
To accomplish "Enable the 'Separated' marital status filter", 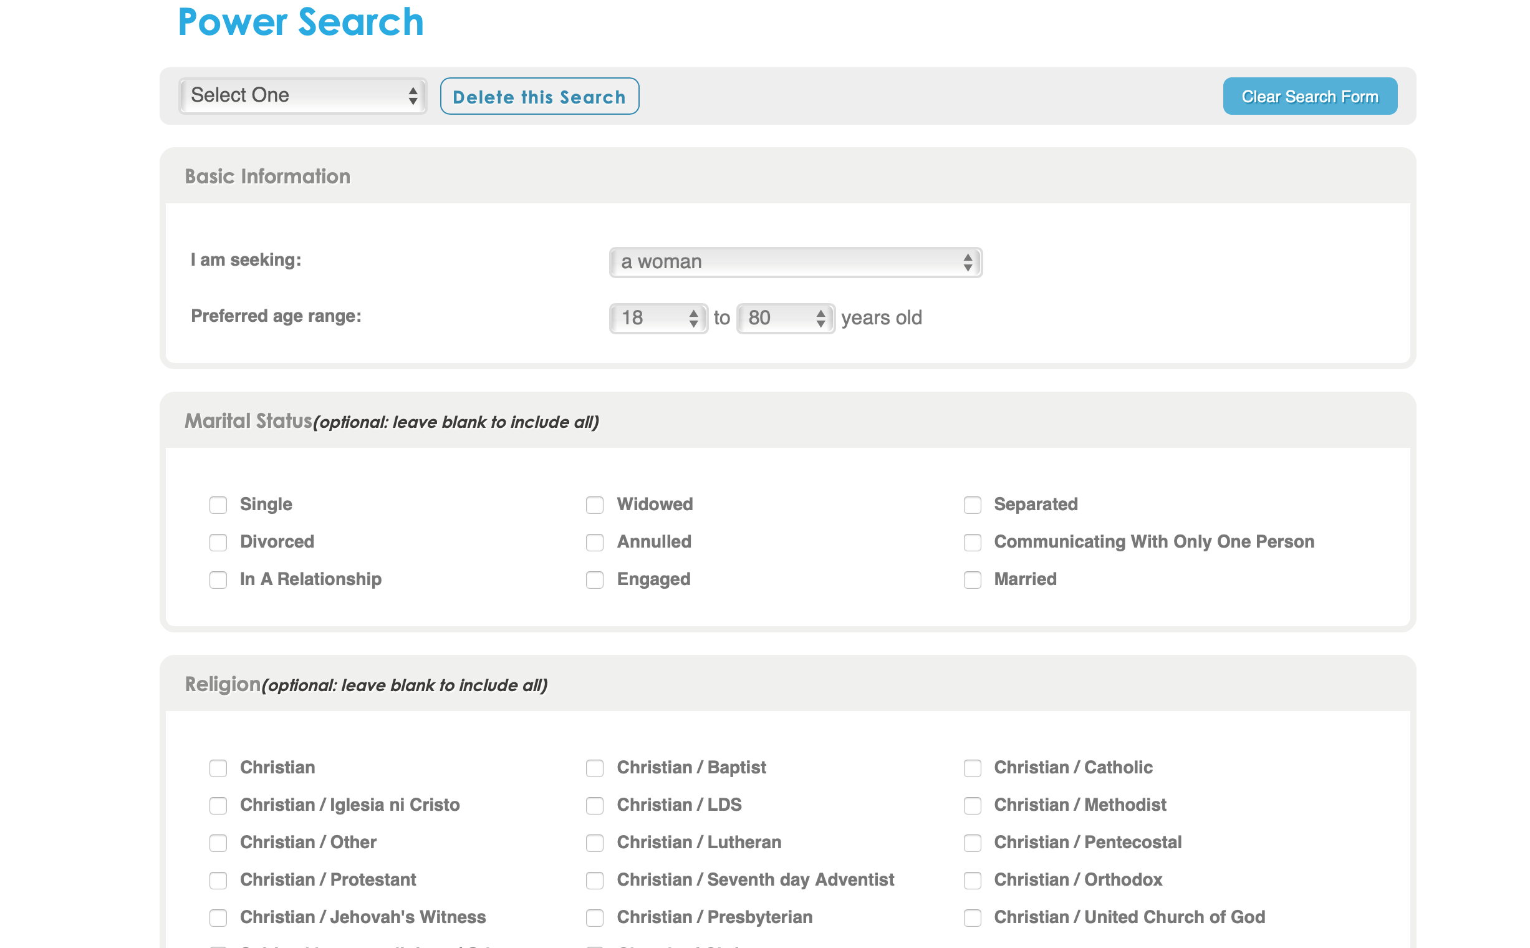I will pyautogui.click(x=971, y=504).
